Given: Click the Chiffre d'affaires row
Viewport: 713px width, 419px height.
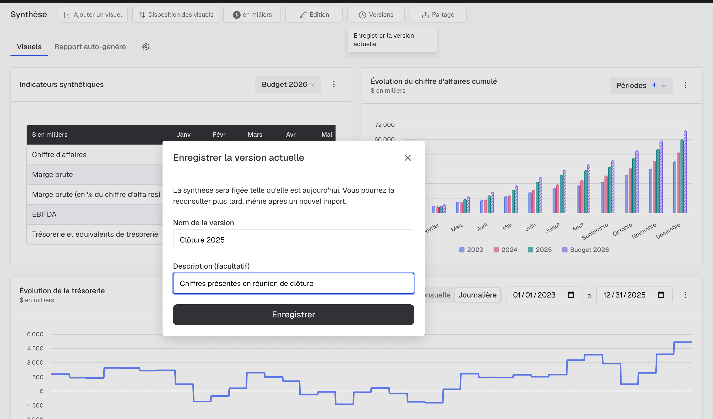Looking at the screenshot, I should 95,155.
